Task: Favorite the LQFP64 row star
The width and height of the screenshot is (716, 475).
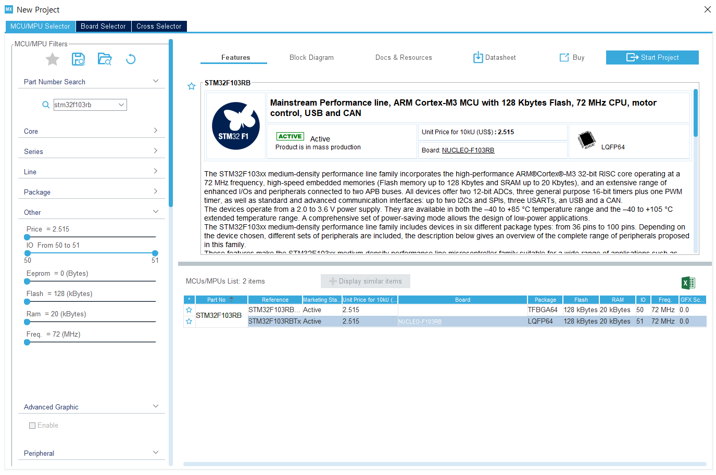Action: point(189,322)
